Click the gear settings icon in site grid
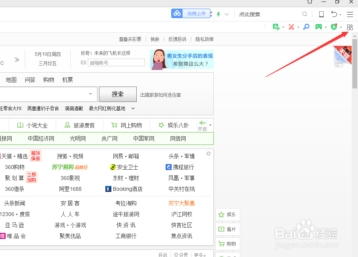This screenshot has width=358, height=257. point(209,154)
